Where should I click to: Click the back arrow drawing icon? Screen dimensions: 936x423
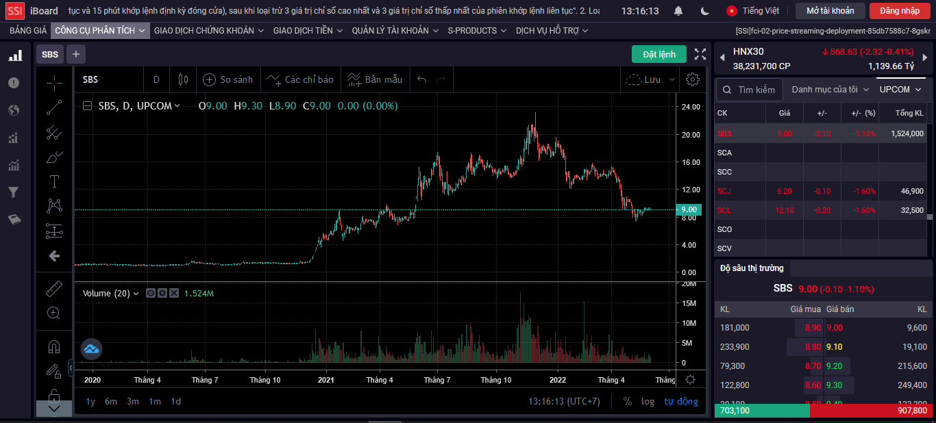point(54,255)
